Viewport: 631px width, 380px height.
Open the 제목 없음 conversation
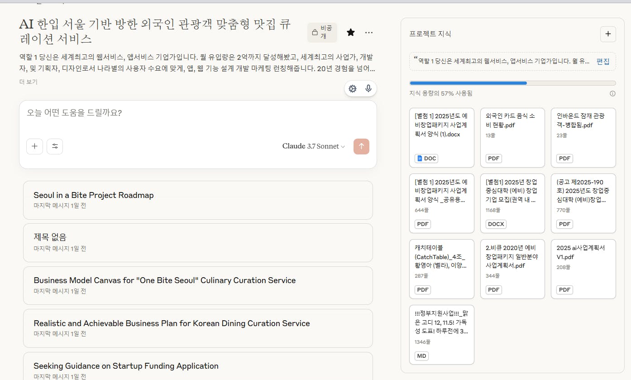tap(198, 242)
